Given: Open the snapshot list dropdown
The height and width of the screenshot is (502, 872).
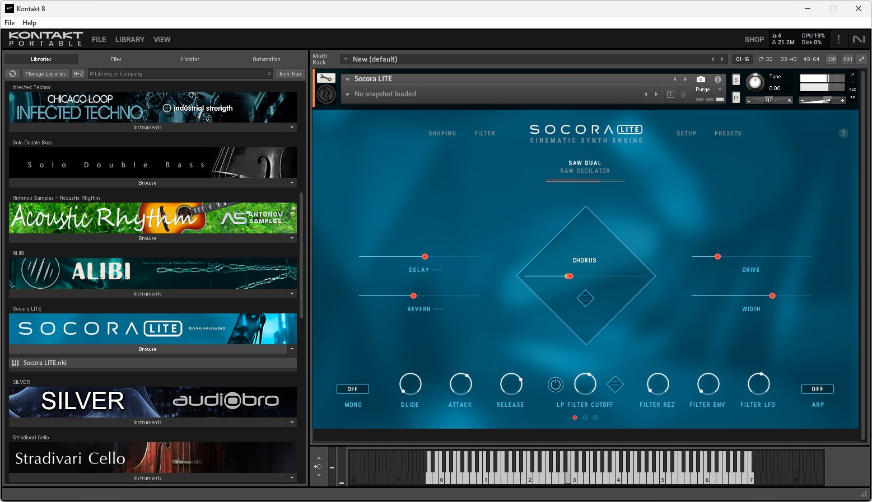Looking at the screenshot, I should [347, 95].
